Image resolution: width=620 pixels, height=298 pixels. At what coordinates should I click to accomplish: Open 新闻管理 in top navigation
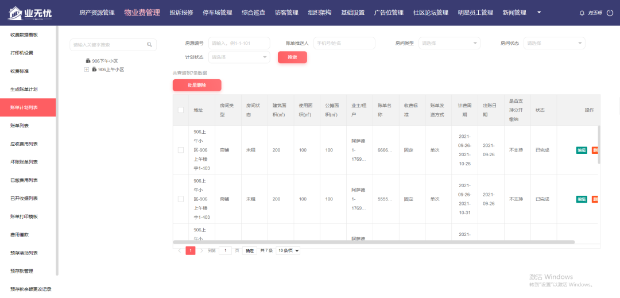coord(514,13)
